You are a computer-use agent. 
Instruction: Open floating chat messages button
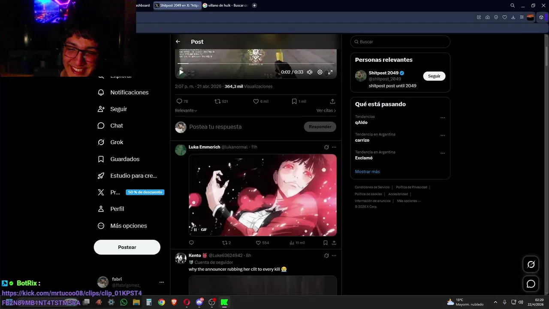531,284
